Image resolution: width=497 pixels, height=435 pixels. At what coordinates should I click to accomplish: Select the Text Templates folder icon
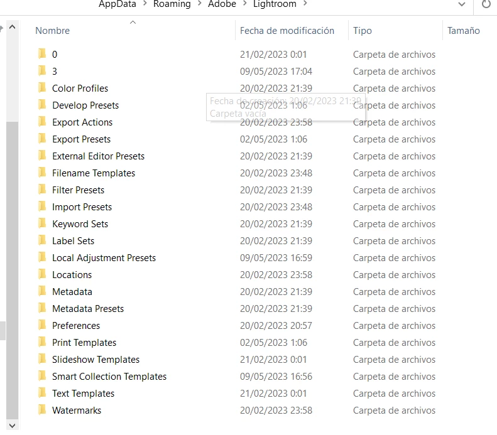(42, 392)
